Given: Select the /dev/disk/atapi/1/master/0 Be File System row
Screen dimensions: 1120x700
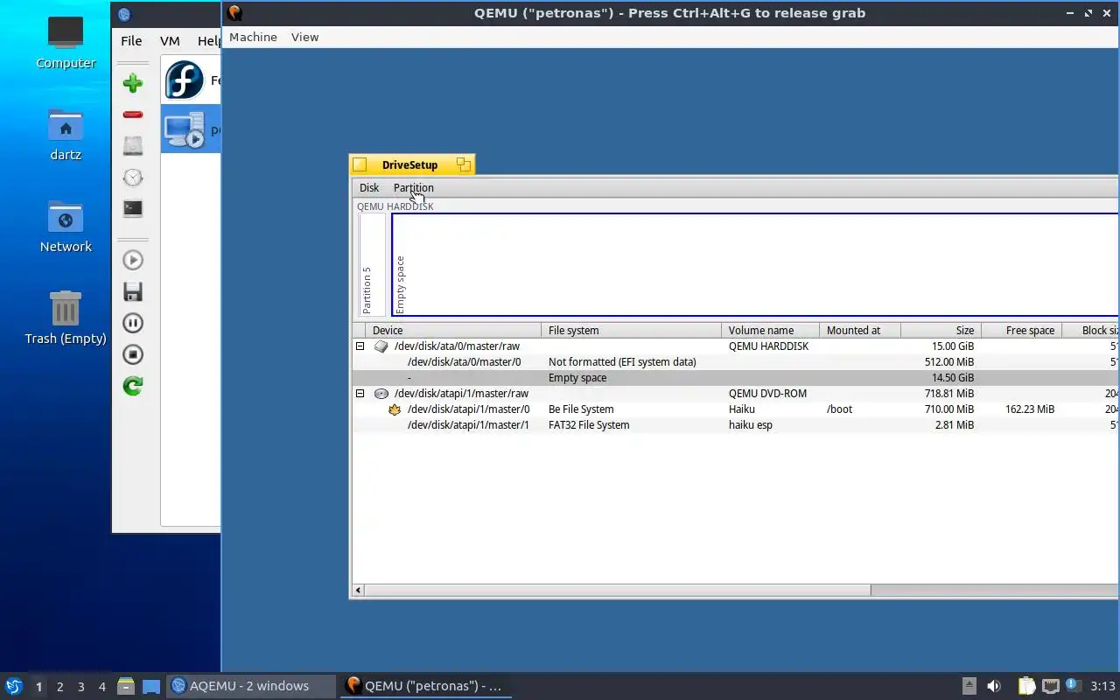Looking at the screenshot, I should click(735, 409).
